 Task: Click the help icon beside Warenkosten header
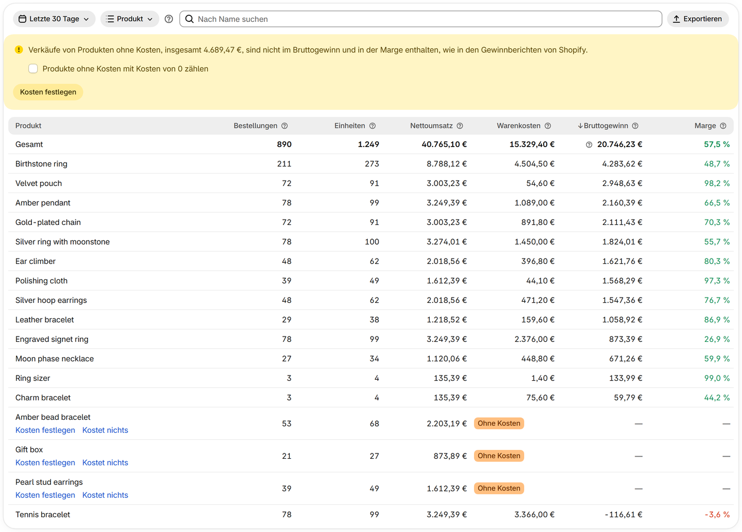[x=548, y=126]
